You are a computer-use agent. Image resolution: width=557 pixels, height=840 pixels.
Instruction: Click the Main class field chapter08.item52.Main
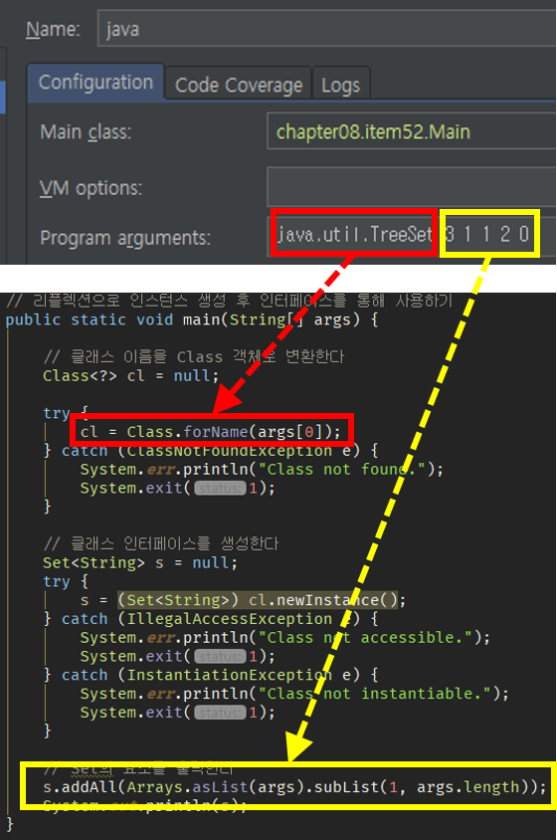(x=412, y=131)
